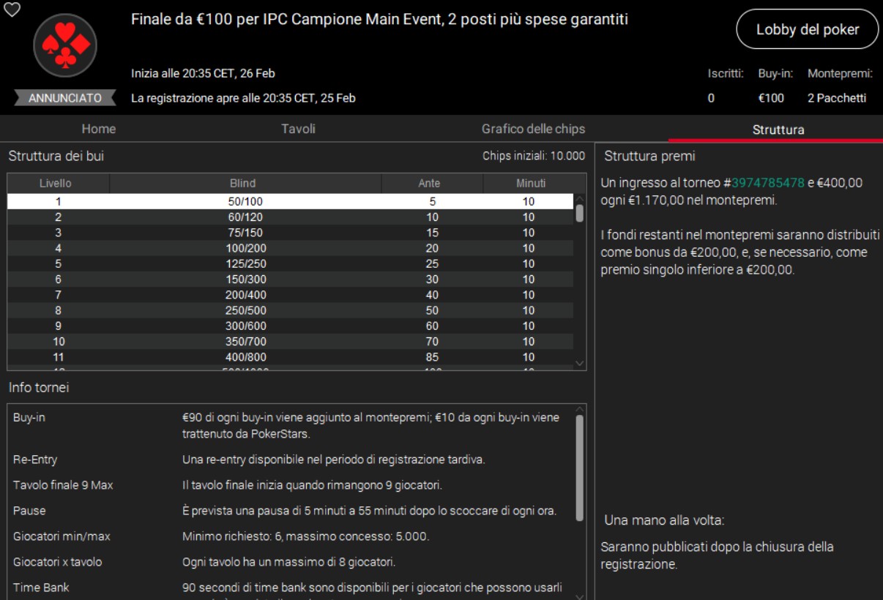Click the Blind column header
The image size is (883, 600).
pos(242,183)
